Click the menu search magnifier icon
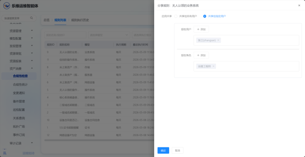The image size is (305, 157). click(32, 18)
